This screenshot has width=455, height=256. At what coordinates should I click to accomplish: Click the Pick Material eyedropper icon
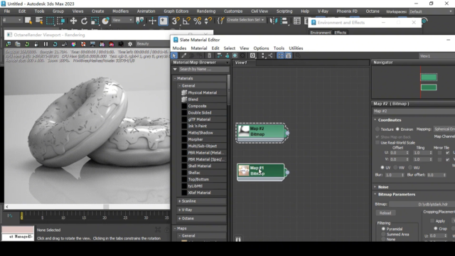coord(183,55)
